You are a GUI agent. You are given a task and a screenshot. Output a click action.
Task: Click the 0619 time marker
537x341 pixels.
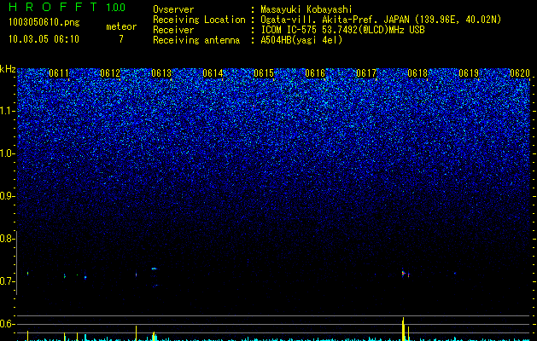pyautogui.click(x=469, y=73)
